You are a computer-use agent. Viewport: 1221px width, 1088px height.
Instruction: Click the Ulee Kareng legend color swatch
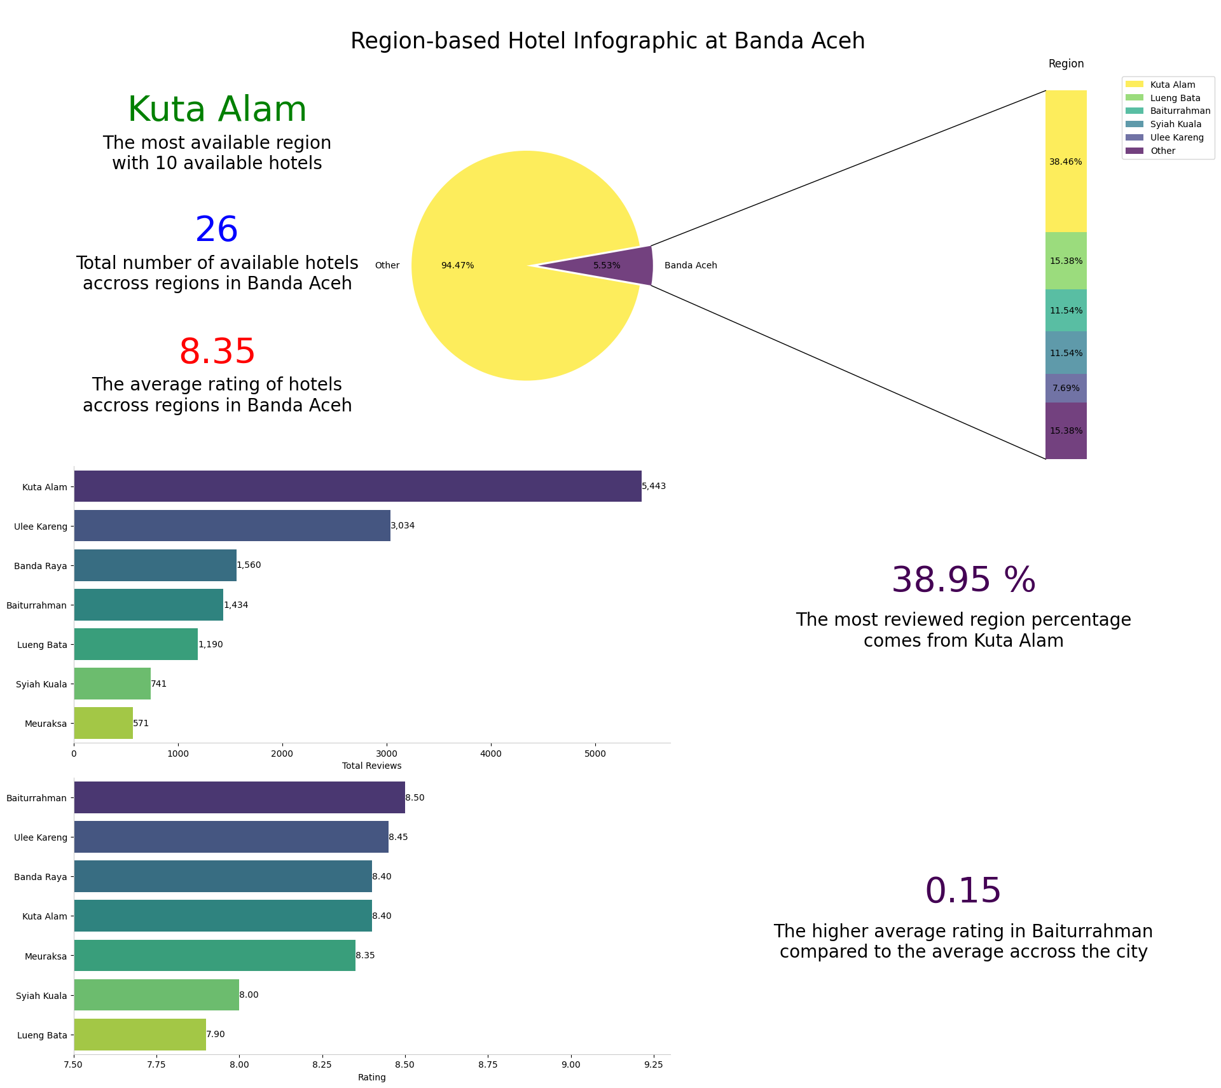click(x=1134, y=137)
